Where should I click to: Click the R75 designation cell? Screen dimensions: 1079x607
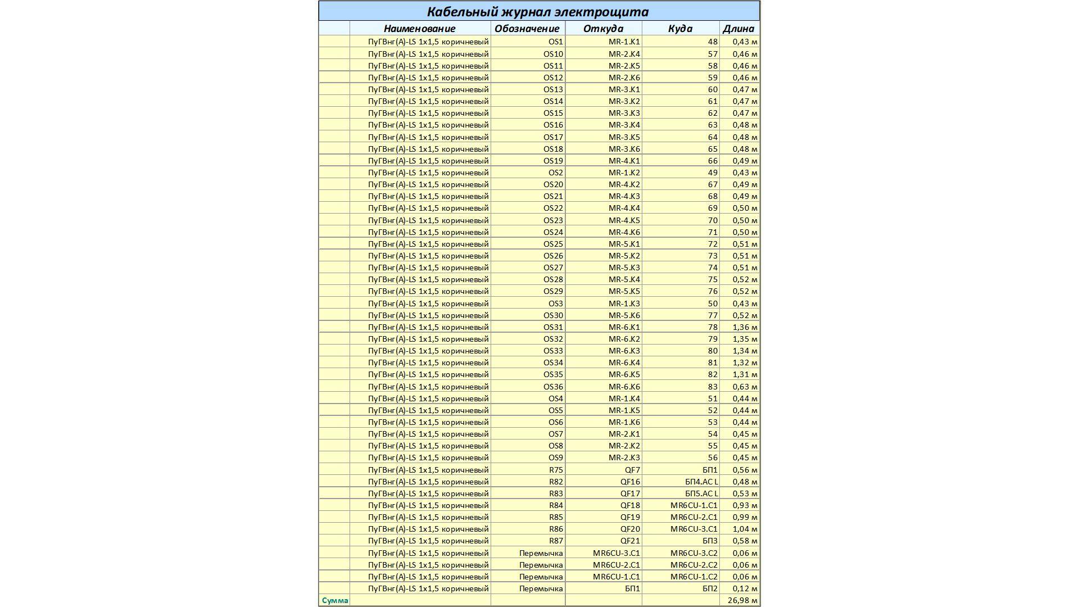pyautogui.click(x=555, y=470)
